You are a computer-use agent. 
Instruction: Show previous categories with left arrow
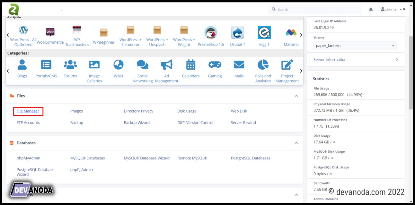pyautogui.click(x=8, y=71)
